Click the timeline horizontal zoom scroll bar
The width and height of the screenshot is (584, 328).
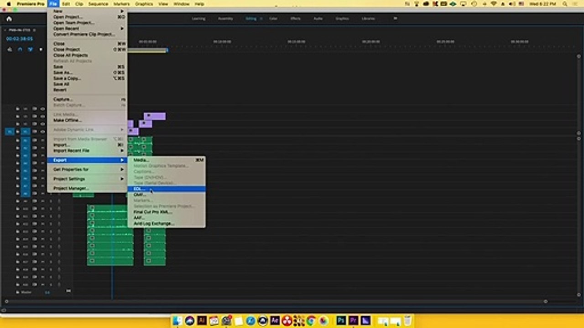276,301
